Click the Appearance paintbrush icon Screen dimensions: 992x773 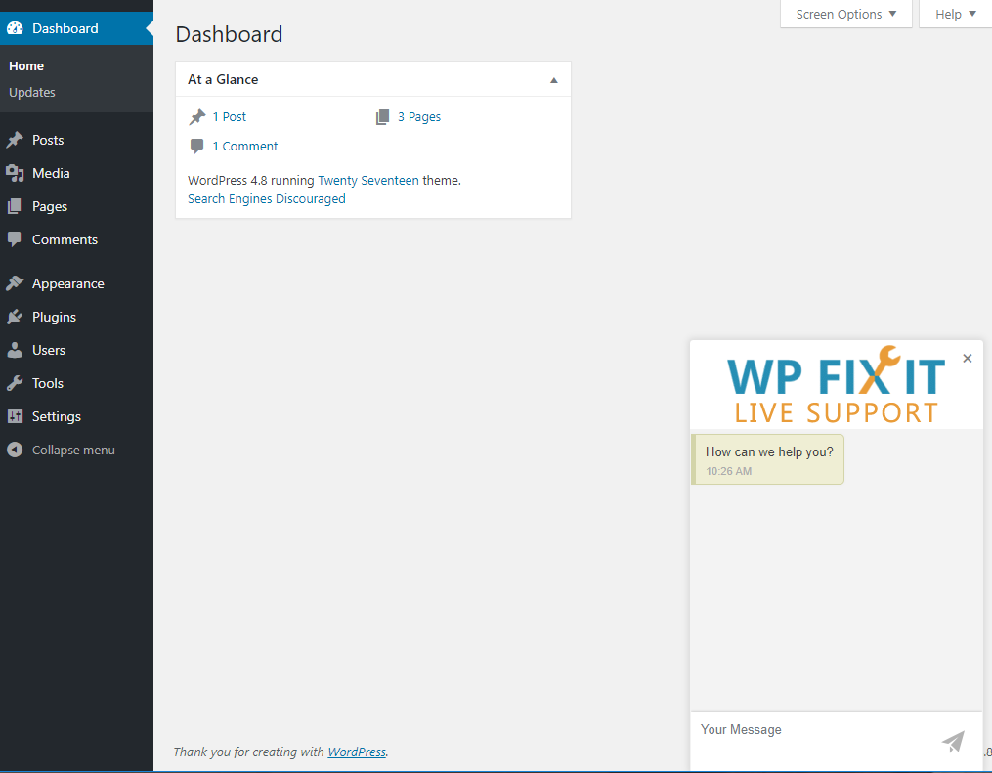point(15,283)
